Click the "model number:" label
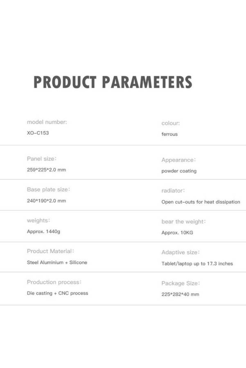246x368 pixels. point(47,122)
